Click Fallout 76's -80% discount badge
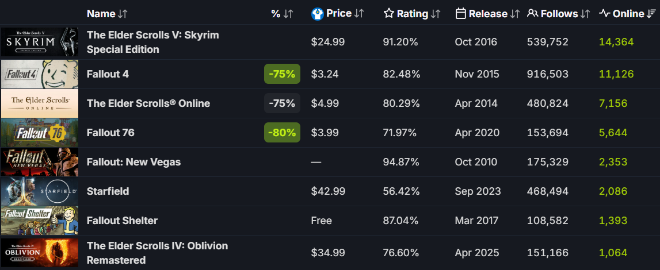660x270 pixels. (x=282, y=133)
